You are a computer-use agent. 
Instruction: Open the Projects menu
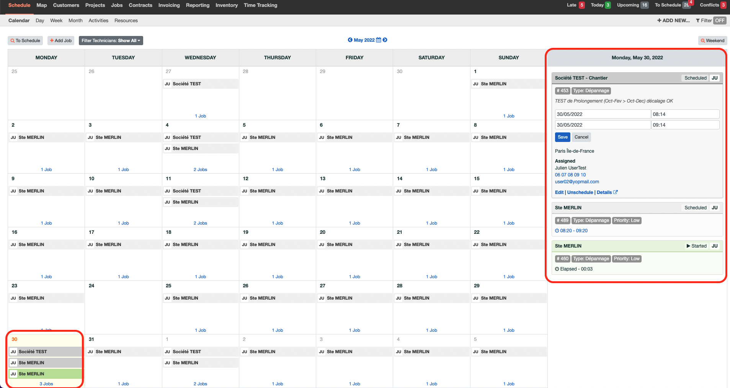(95, 5)
